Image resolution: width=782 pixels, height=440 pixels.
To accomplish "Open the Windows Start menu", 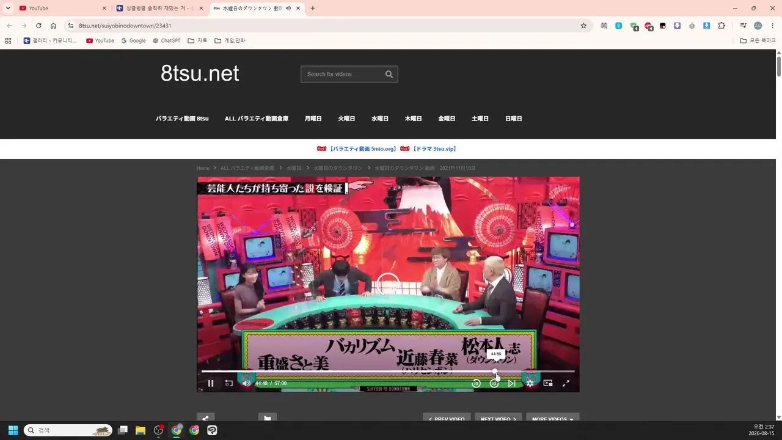I will (13, 430).
